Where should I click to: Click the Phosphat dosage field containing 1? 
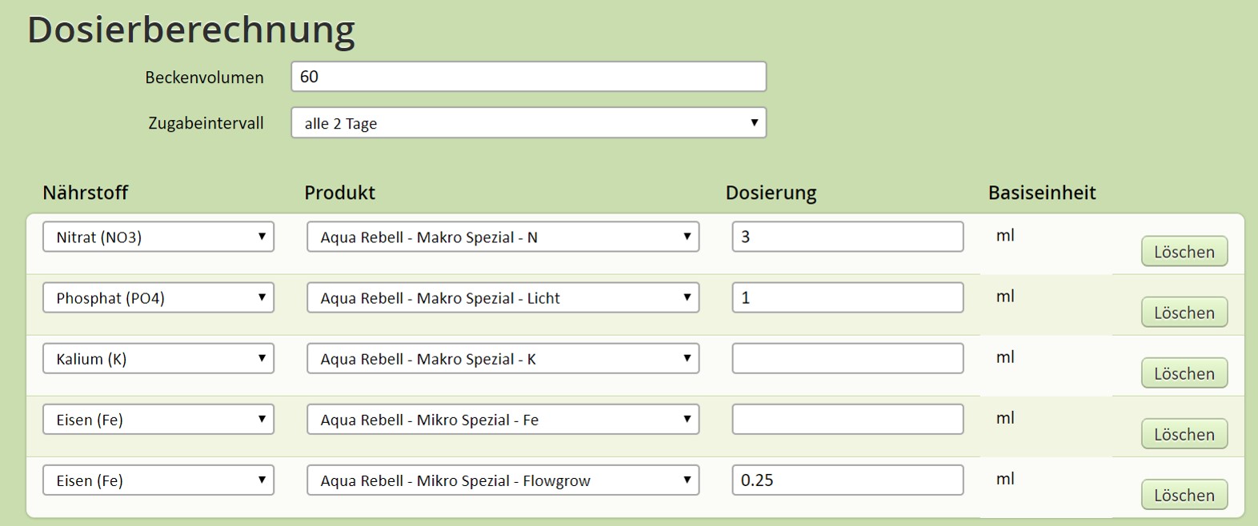click(847, 297)
